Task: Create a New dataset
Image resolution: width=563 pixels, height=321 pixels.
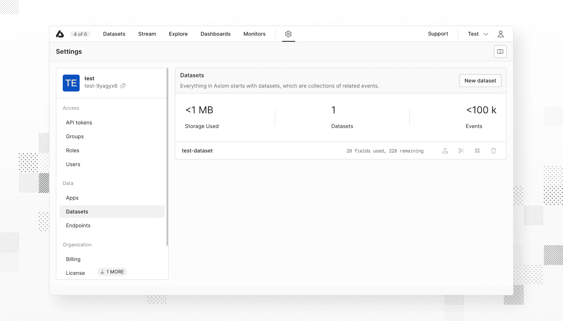Action: coord(480,80)
